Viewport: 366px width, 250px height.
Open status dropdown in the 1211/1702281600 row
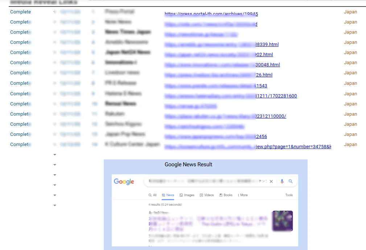55,94
